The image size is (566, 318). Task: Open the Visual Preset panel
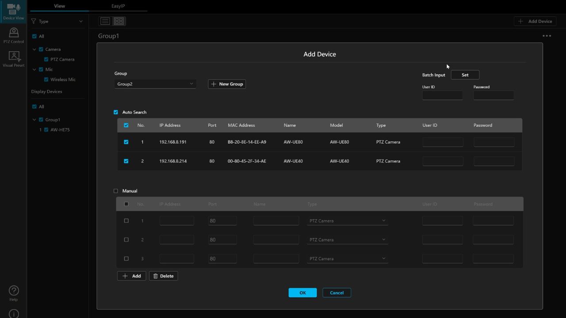point(13,59)
